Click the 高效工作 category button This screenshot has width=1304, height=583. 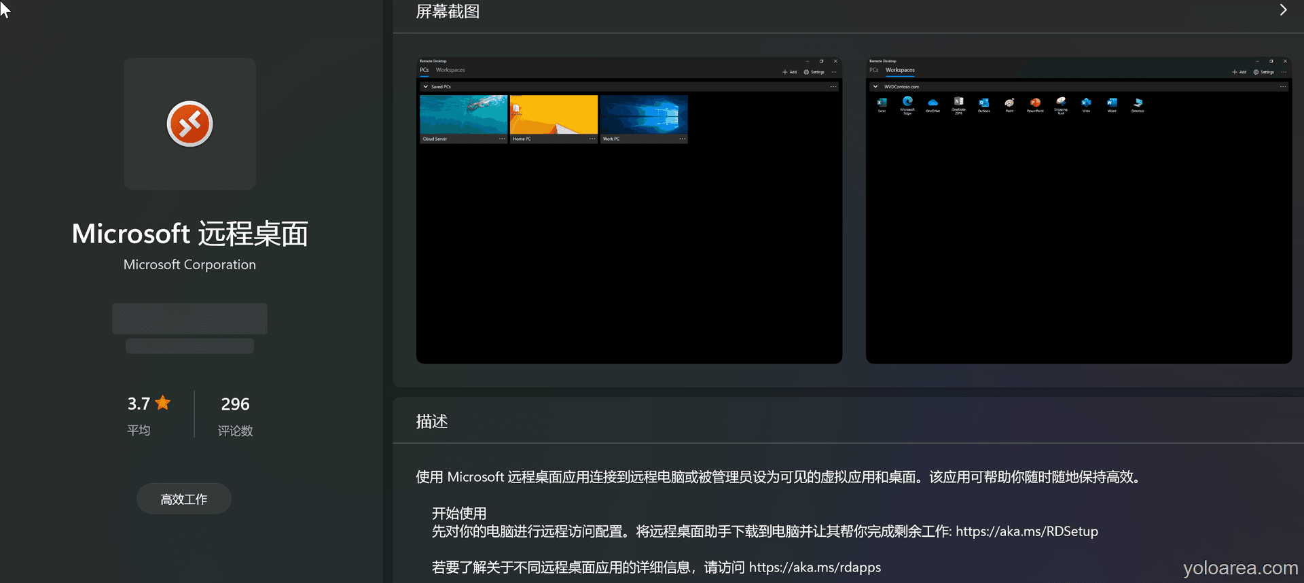[184, 499]
